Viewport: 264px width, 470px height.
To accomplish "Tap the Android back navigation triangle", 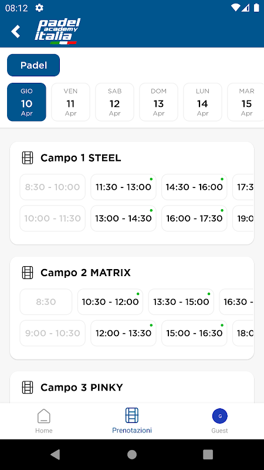I will click(x=55, y=454).
